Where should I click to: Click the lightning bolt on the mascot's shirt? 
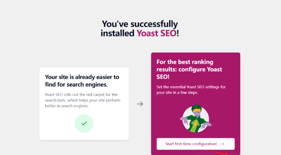195,124
